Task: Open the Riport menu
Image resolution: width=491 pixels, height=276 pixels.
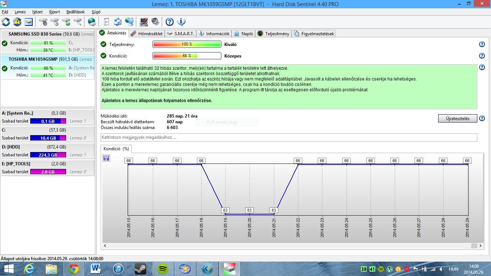Action: coord(55,12)
